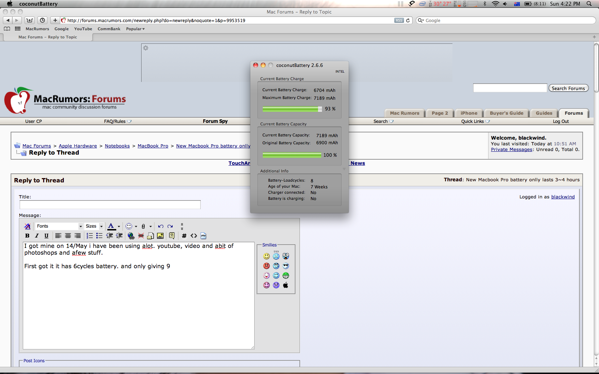599x374 pixels.
Task: Undo last edit in message editor
Action: click(x=160, y=226)
